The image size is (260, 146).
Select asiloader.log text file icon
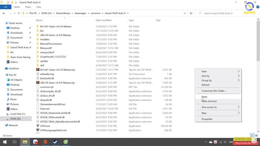[x=38, y=74]
